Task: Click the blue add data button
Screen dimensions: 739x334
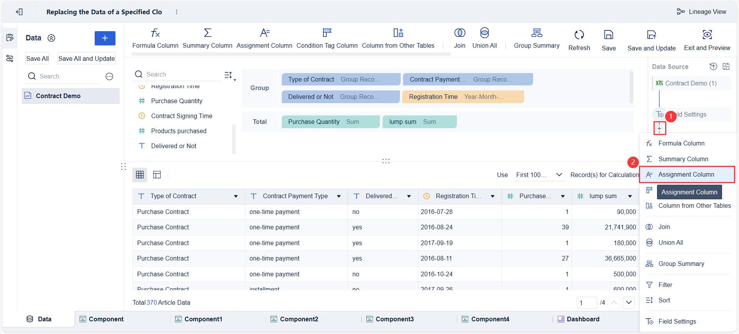Action: [x=105, y=38]
